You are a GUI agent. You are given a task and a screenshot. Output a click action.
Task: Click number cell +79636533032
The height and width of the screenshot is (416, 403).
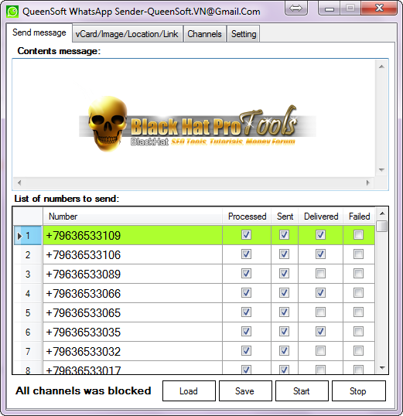click(132, 352)
